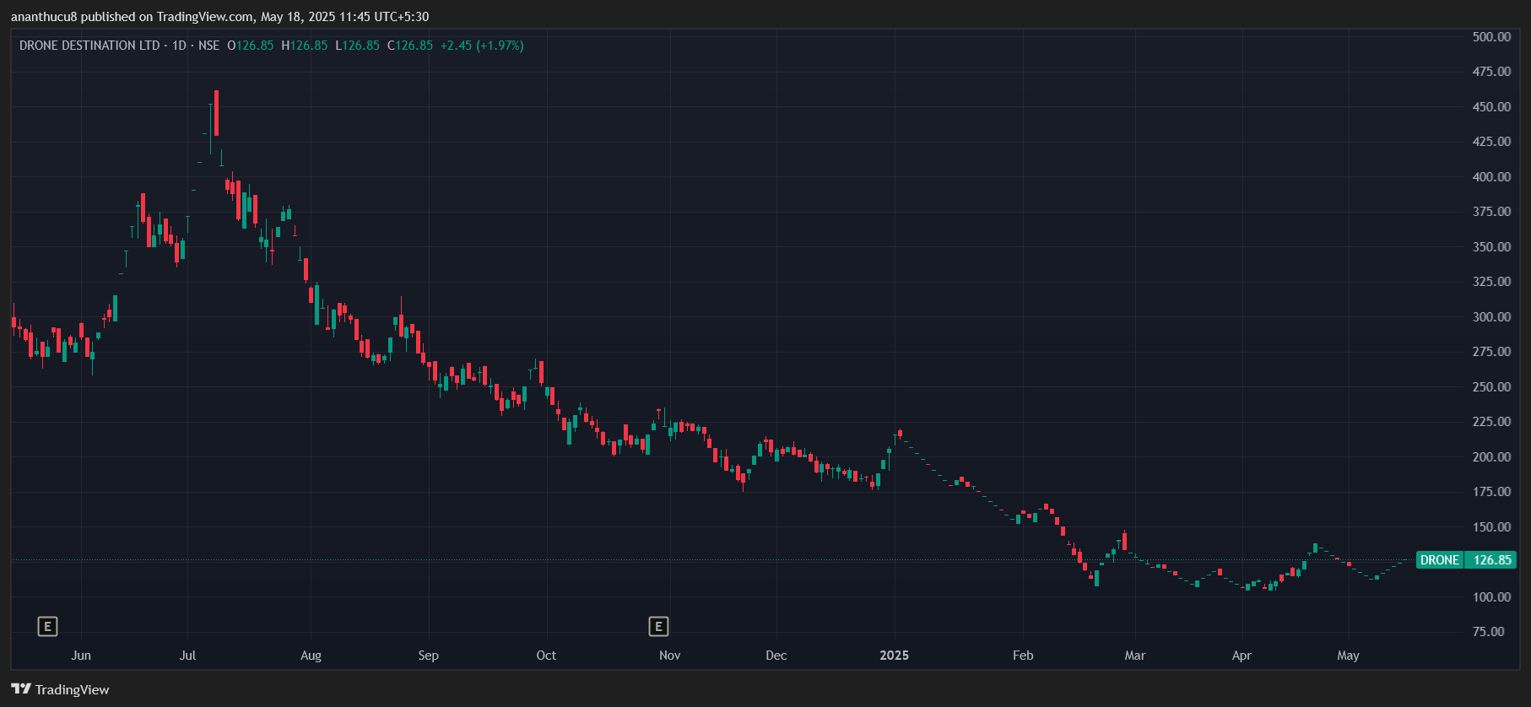The width and height of the screenshot is (1531, 707).
Task: Select the 300.00 level on price scale
Action: pyautogui.click(x=1491, y=317)
